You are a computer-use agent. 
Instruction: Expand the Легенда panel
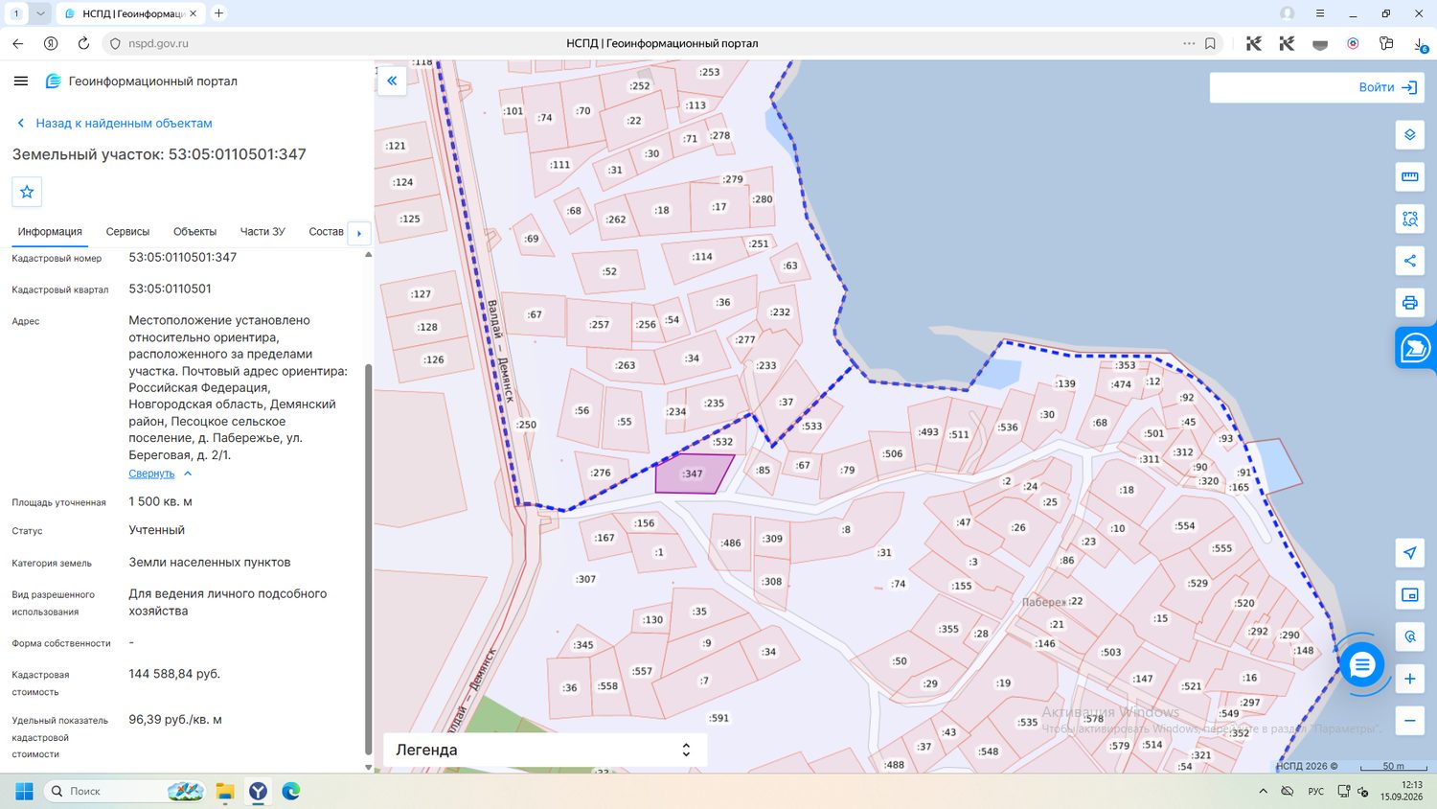coord(545,750)
